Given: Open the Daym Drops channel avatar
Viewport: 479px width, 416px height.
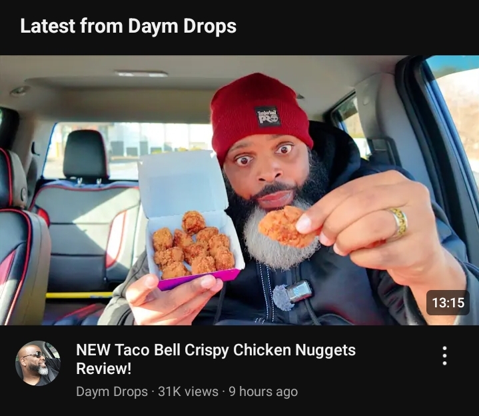Looking at the screenshot, I should click(38, 363).
